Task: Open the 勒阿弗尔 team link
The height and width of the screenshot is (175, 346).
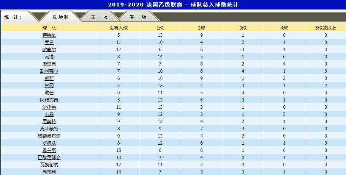Action: tap(49, 71)
